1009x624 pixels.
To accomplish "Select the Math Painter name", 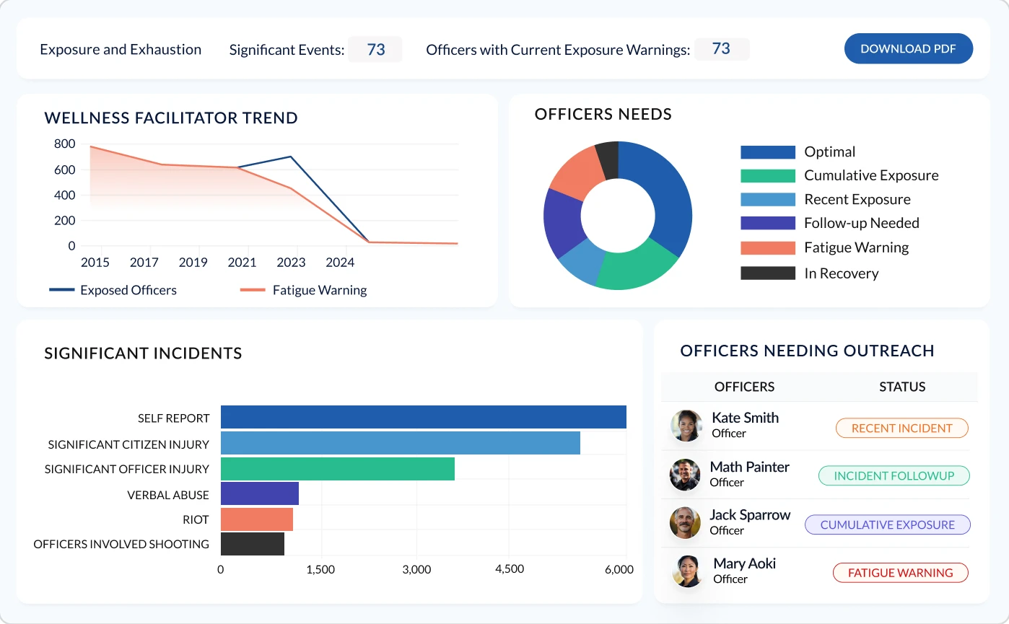I will coord(750,467).
